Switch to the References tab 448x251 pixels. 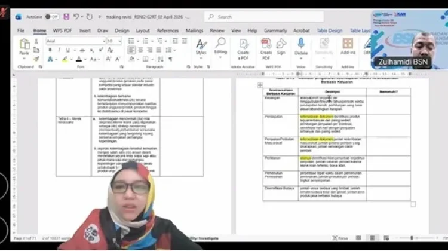pos(168,30)
